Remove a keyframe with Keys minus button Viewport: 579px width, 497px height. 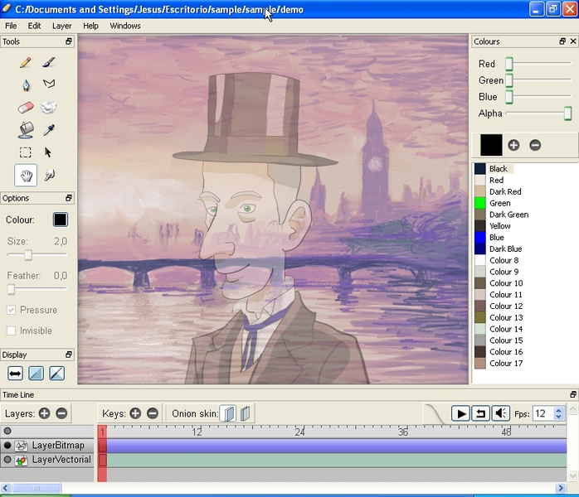(x=153, y=413)
